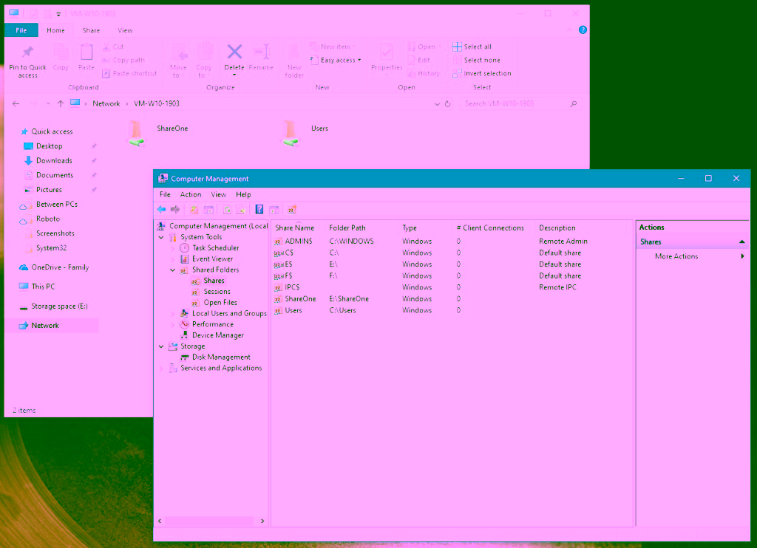Collapse the System Tools tree node
The image size is (757, 548).
click(161, 238)
